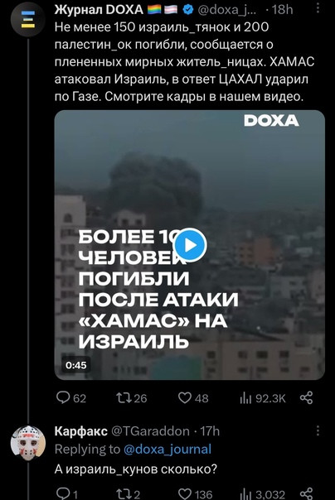This screenshot has width=335, height=500.
Task: View analytics showing 92.3K views
Action: tap(263, 398)
